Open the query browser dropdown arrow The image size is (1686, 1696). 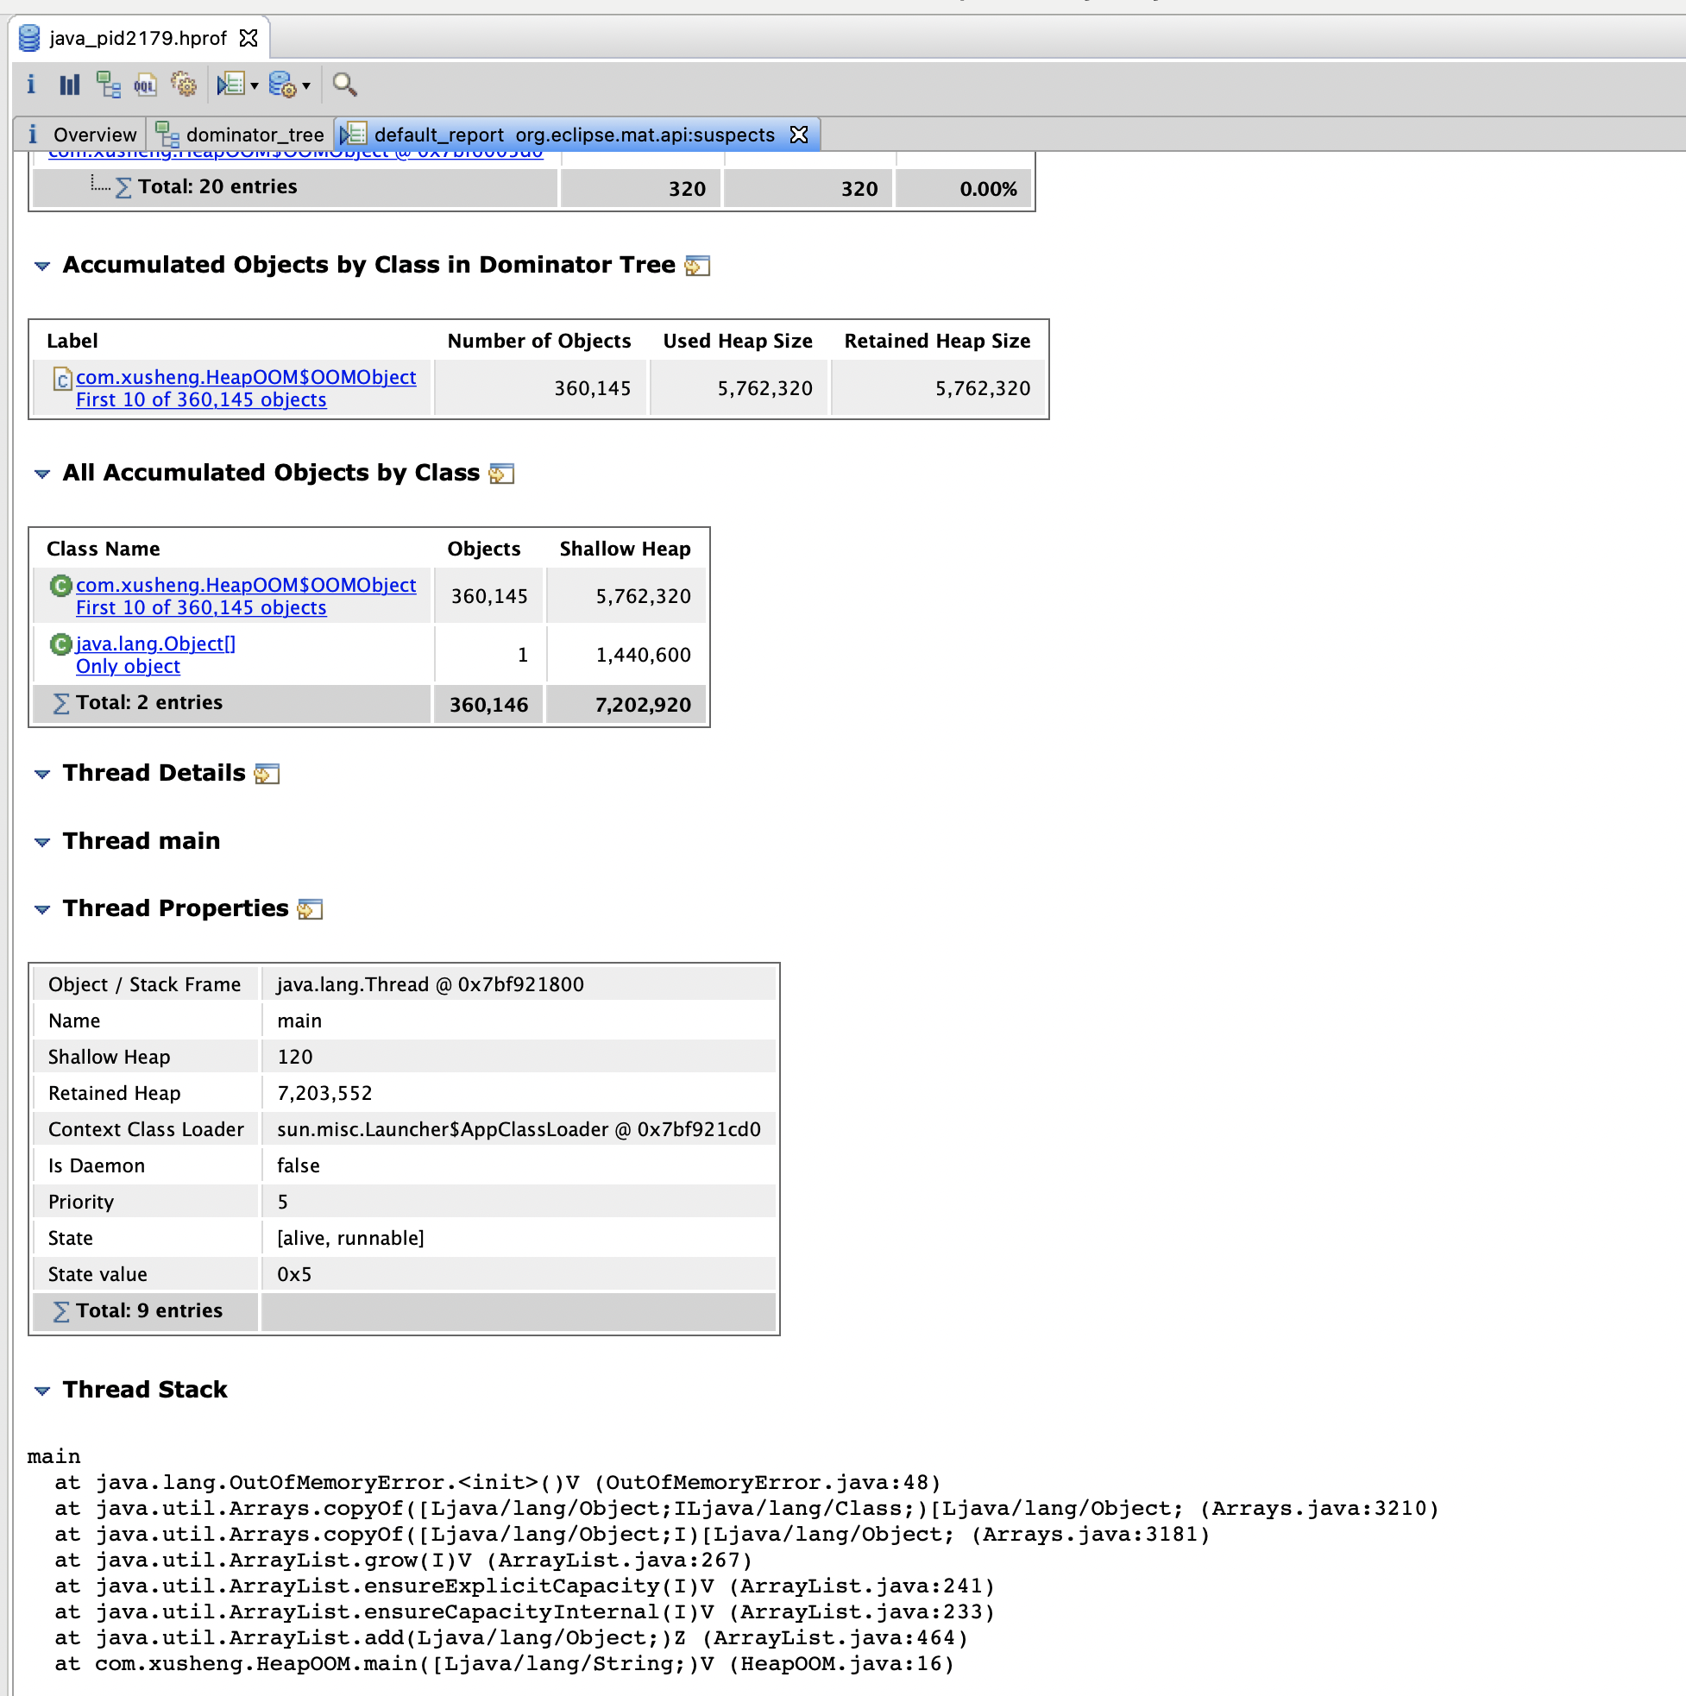click(x=306, y=86)
